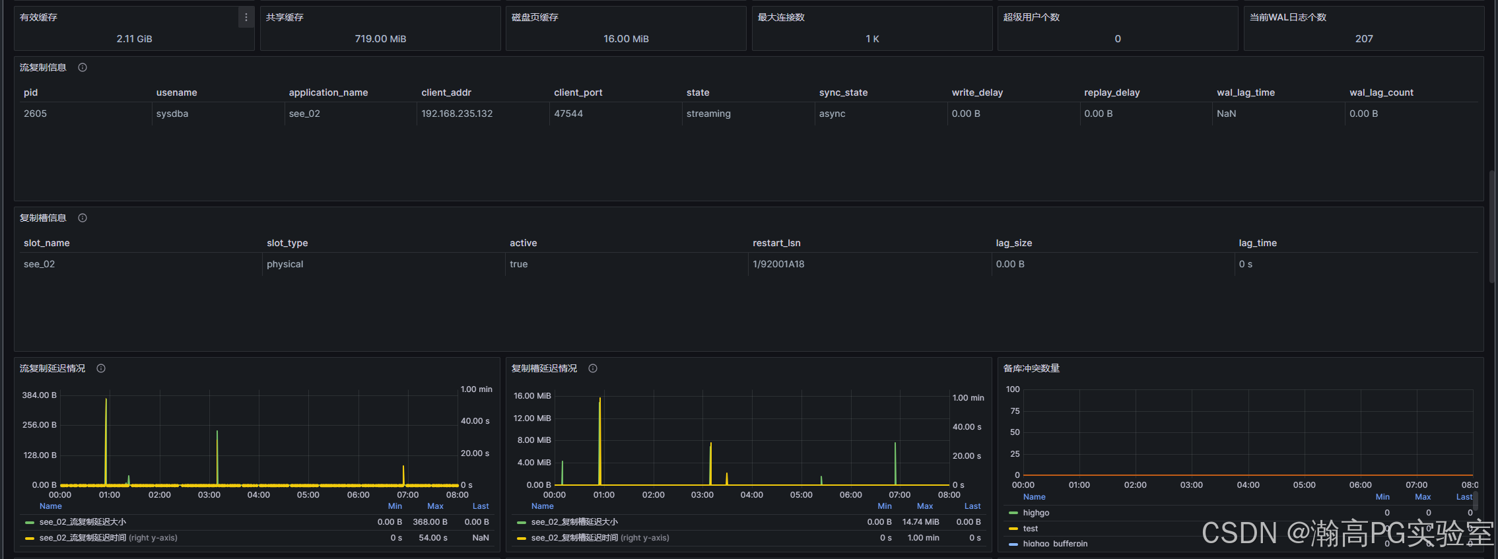Select the 47544 client port cell

click(x=568, y=114)
